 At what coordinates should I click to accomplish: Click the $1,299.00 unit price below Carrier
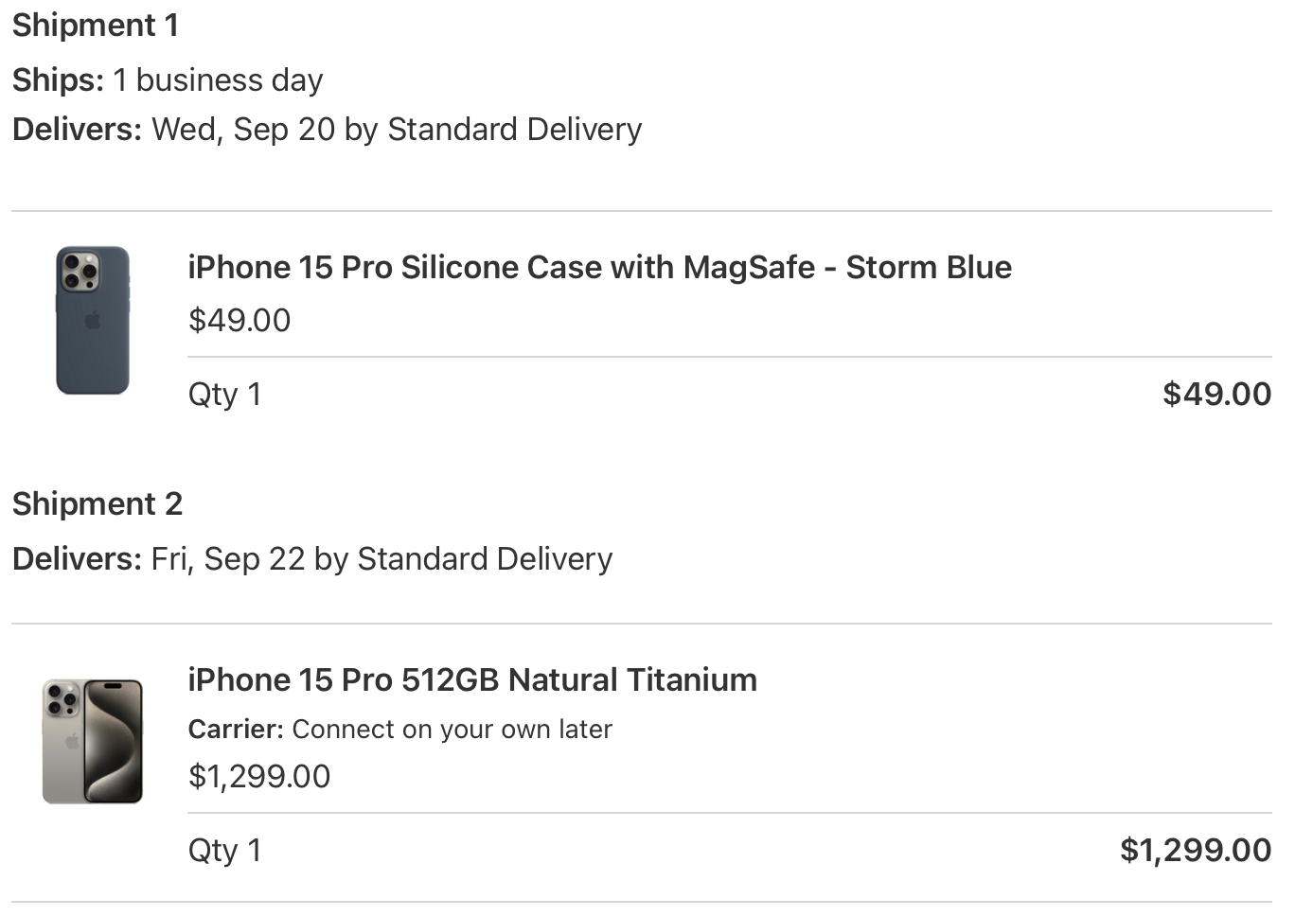(x=259, y=777)
